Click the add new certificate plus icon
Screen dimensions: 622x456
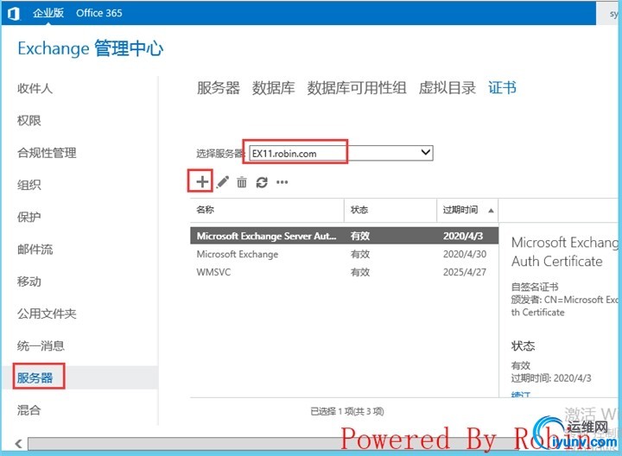[202, 181]
